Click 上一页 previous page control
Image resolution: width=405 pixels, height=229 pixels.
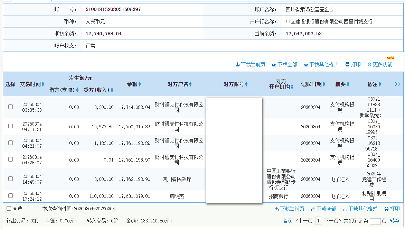[x=304, y=220]
